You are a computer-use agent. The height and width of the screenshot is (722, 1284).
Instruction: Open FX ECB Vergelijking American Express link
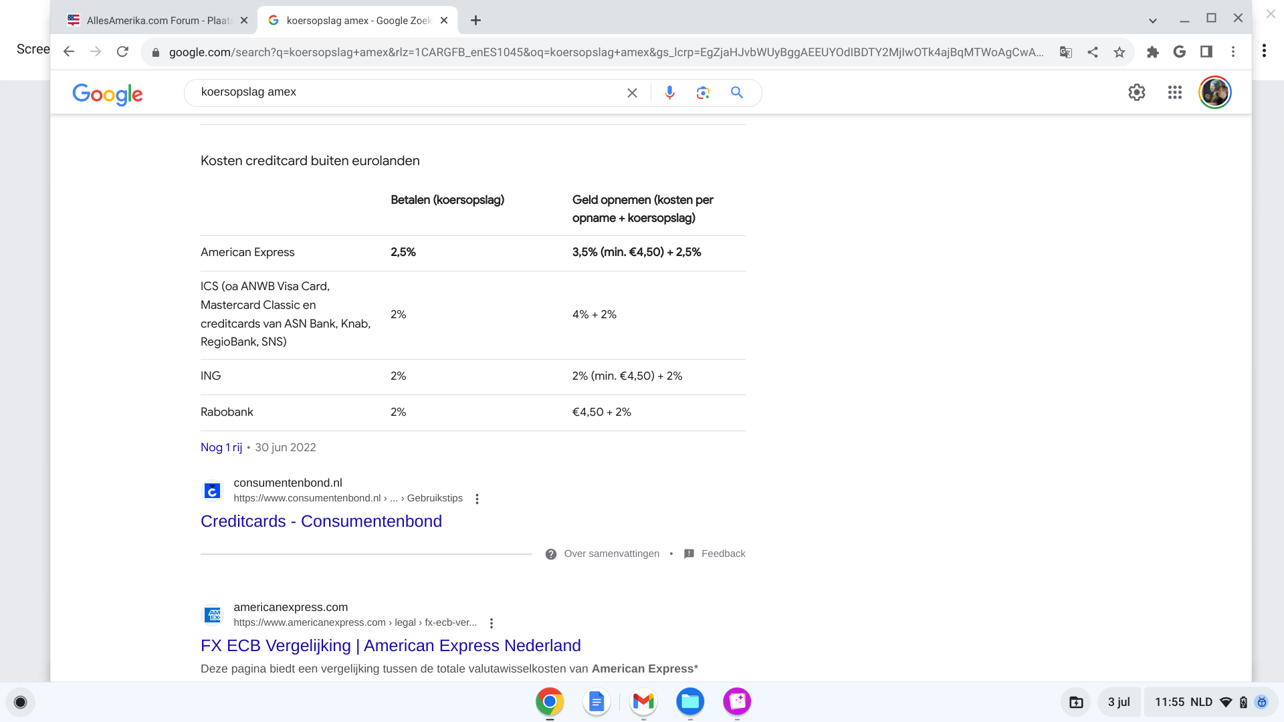tap(391, 646)
